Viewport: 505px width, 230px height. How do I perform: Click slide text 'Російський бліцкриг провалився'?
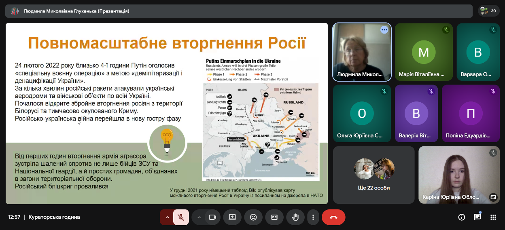click(x=62, y=186)
